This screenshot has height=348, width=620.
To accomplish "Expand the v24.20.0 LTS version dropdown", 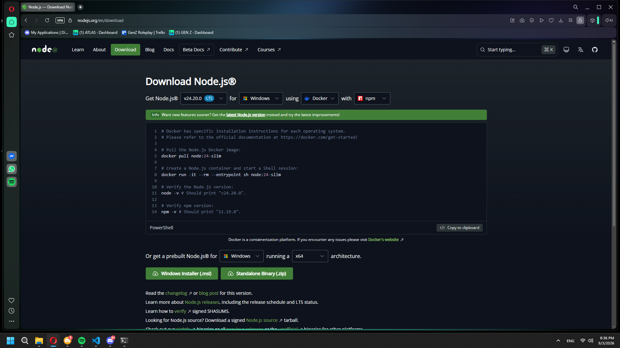I will pyautogui.click(x=204, y=98).
